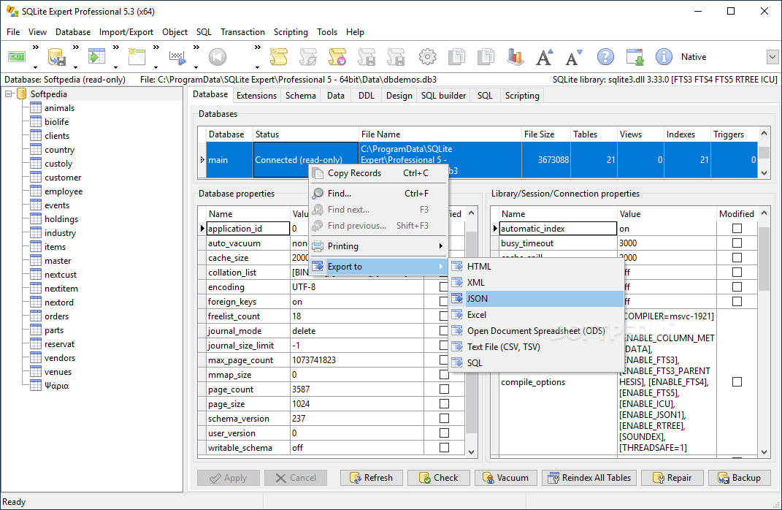Select the application_id name field

point(248,229)
